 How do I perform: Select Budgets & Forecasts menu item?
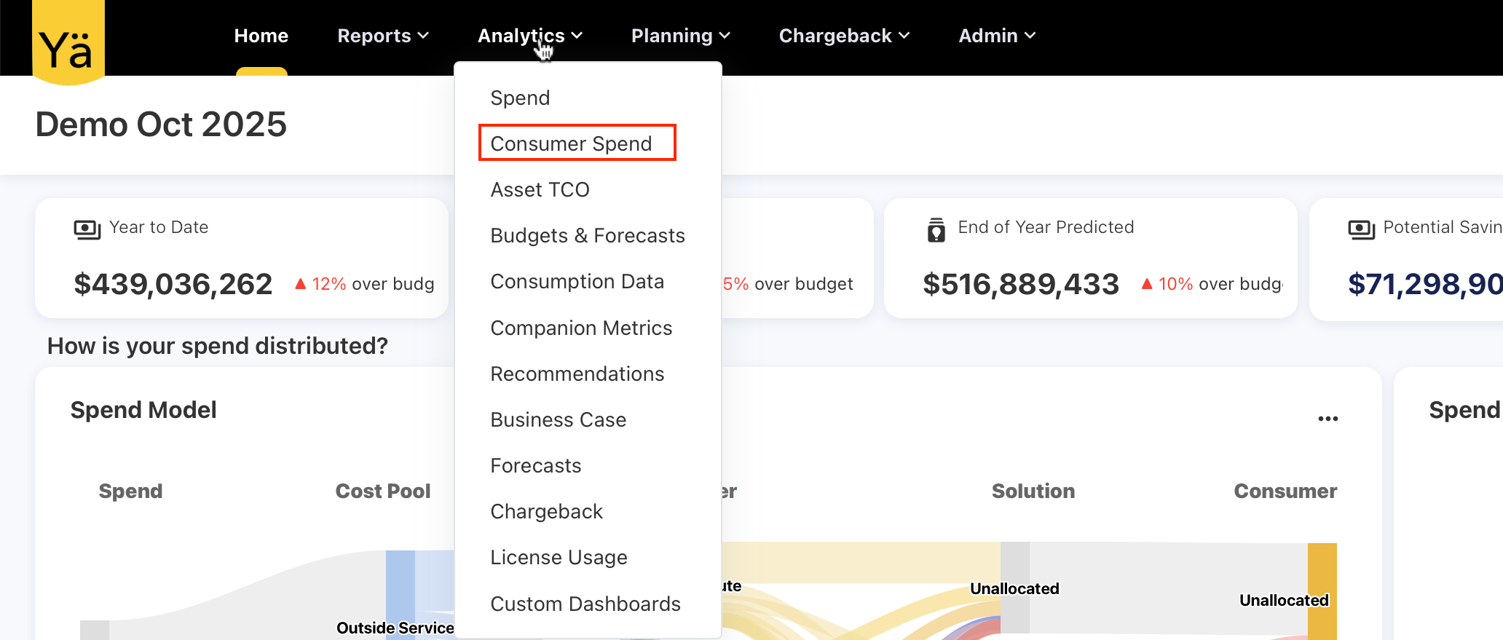tap(587, 235)
